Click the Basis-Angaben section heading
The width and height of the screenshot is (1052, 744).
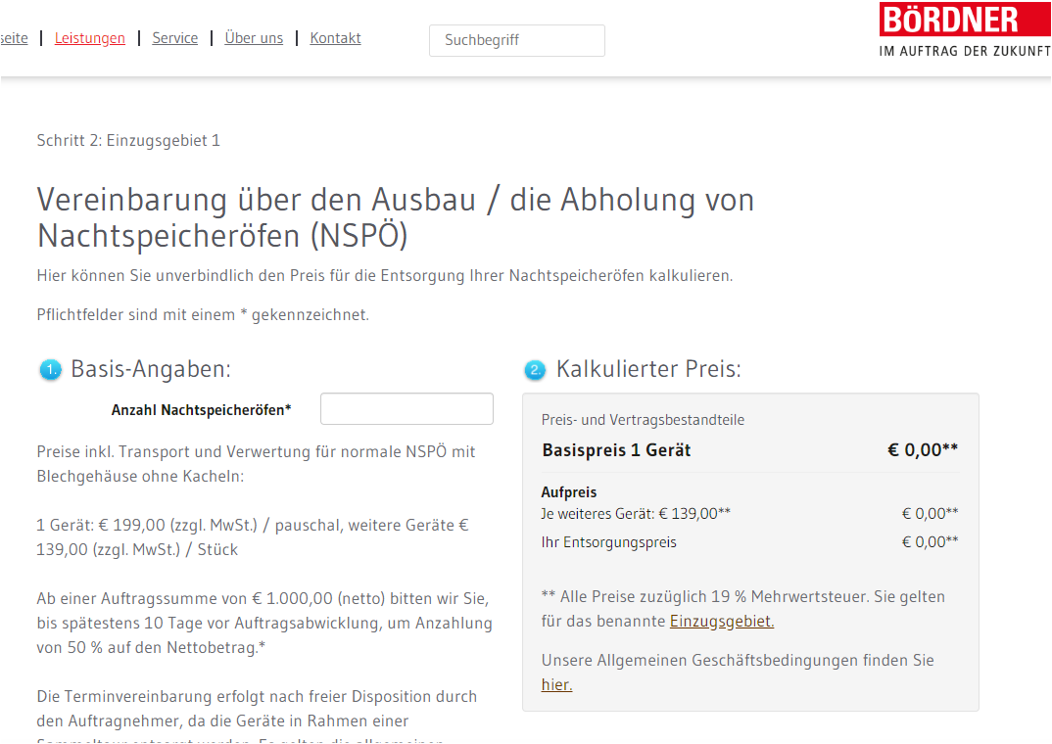pos(151,369)
